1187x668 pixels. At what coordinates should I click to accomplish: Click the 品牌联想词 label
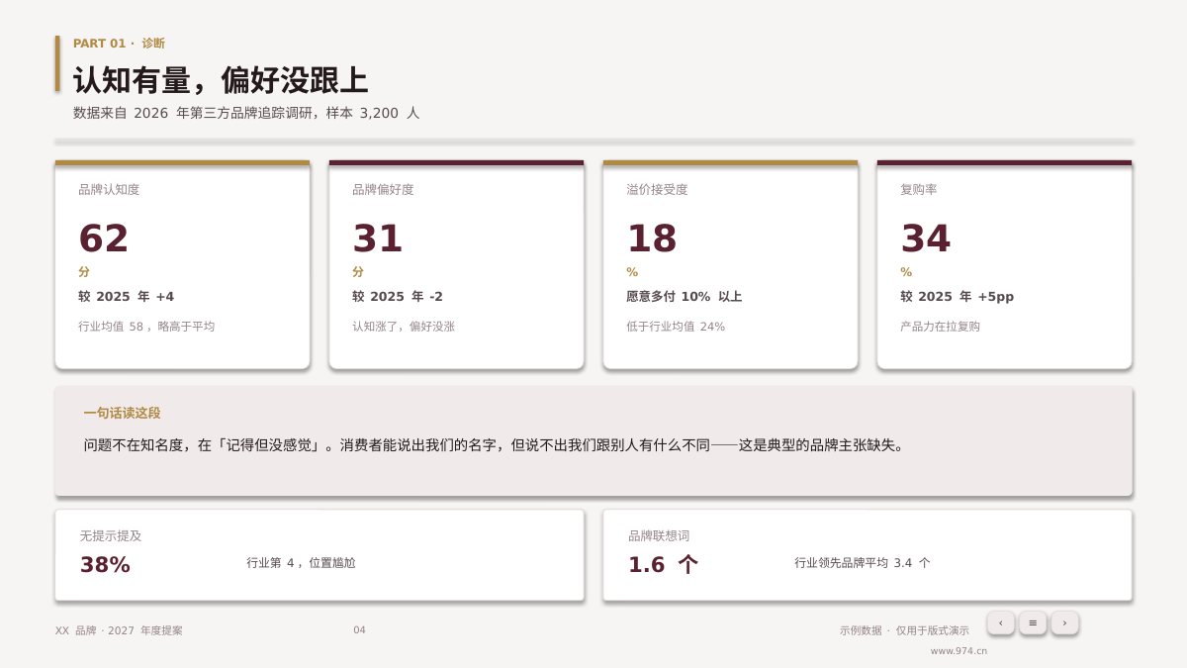coord(659,535)
